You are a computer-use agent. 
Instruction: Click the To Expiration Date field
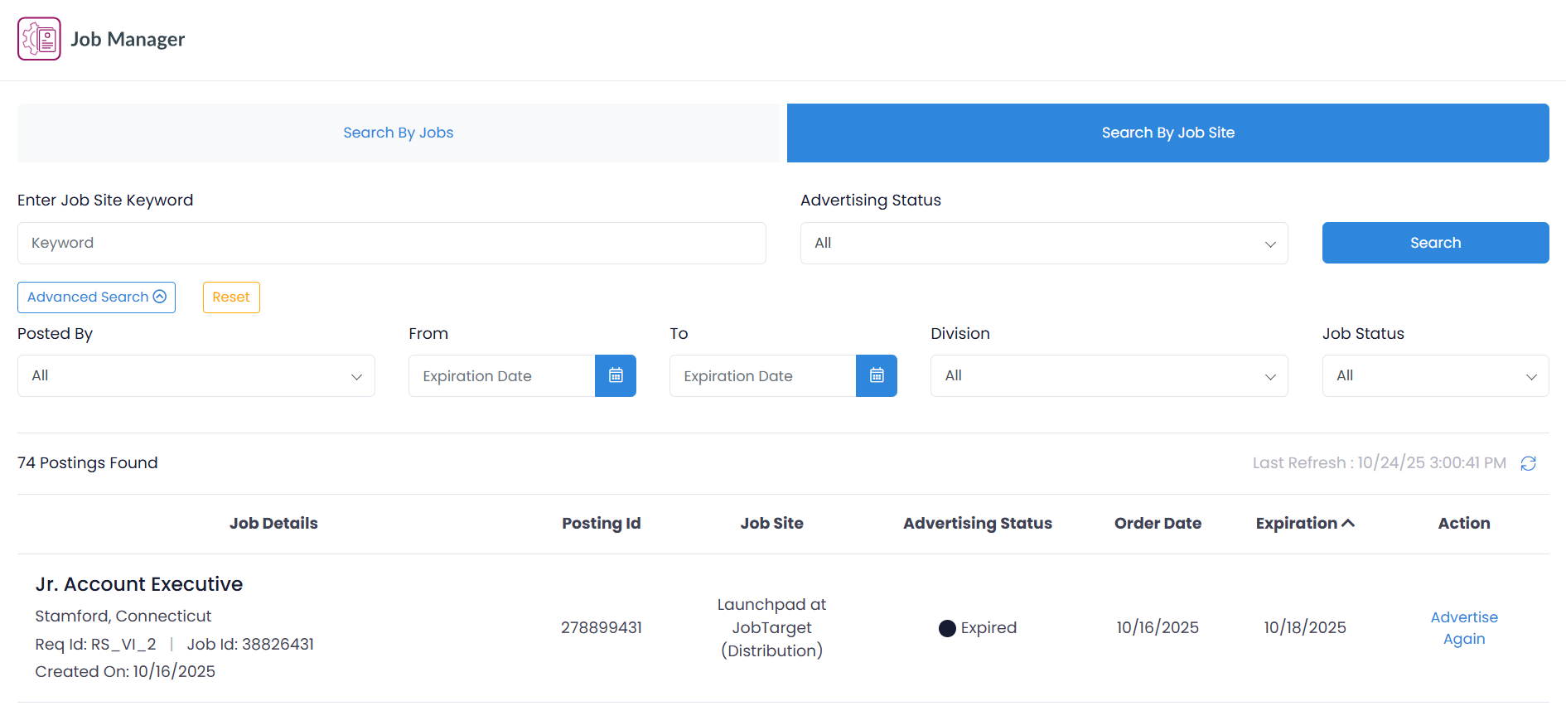(x=762, y=375)
